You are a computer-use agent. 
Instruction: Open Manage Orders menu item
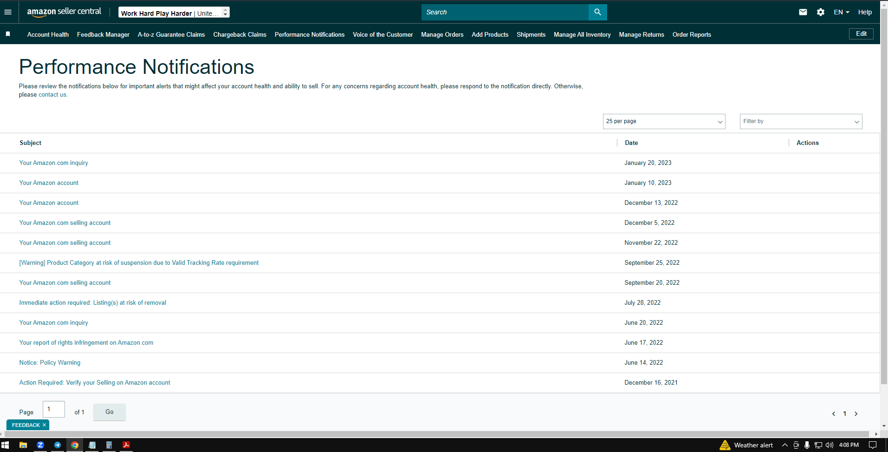(442, 34)
